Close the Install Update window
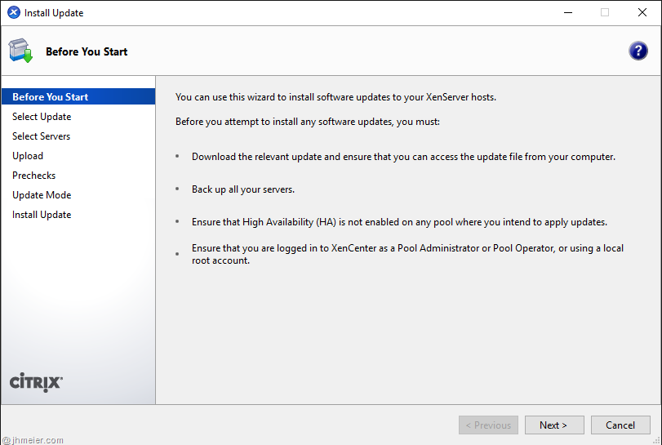This screenshot has width=662, height=445. [642, 13]
